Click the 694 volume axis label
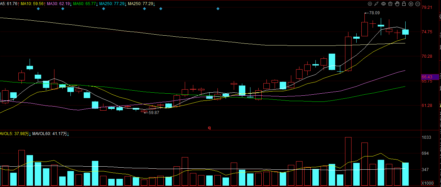Screen dimensions: 441x187 (x=425, y=153)
